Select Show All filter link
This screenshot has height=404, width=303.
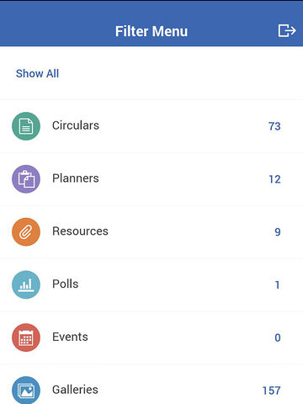coord(37,73)
